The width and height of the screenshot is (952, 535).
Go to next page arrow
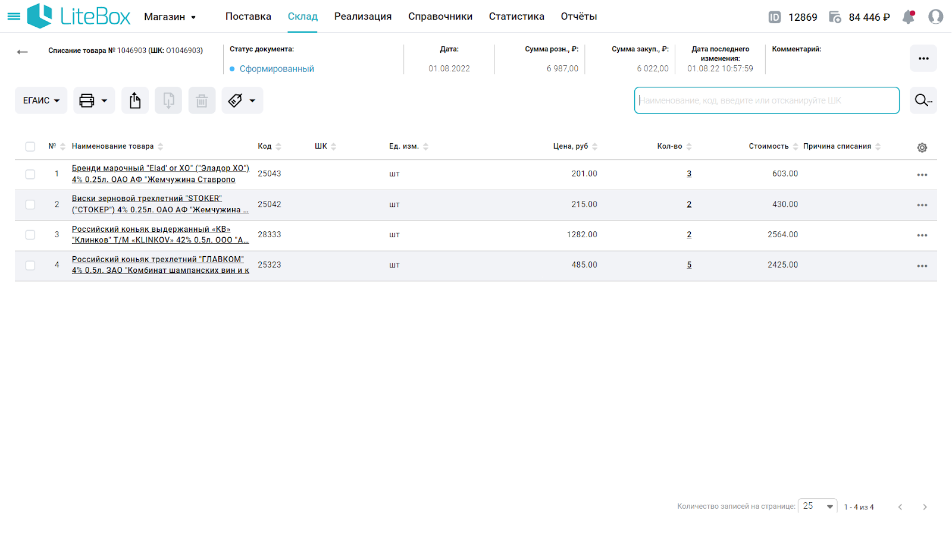[x=925, y=507]
